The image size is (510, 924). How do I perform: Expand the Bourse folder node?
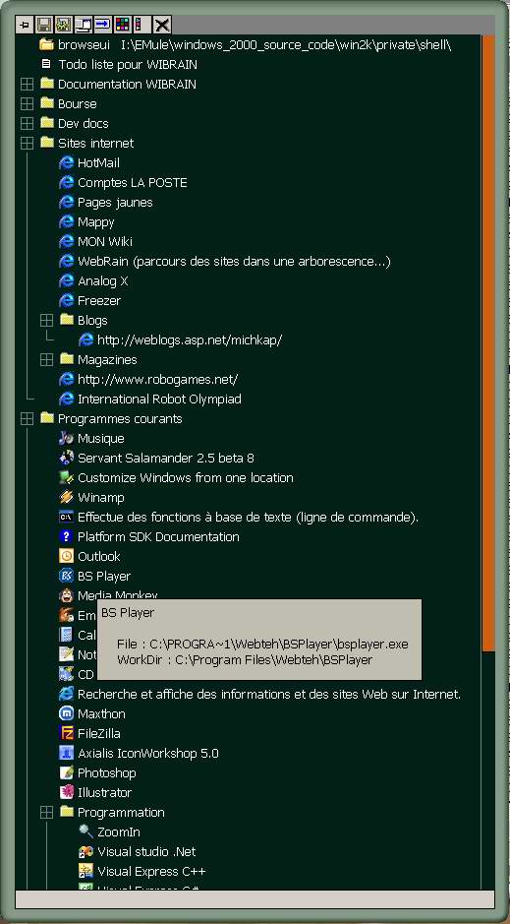[27, 103]
